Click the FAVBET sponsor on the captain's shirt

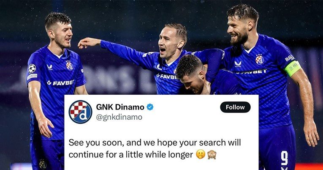click(252, 72)
